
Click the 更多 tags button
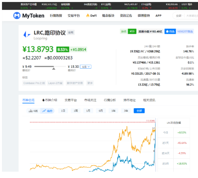point(90,83)
